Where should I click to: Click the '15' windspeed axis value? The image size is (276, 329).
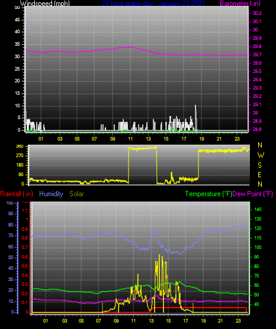tap(17, 94)
